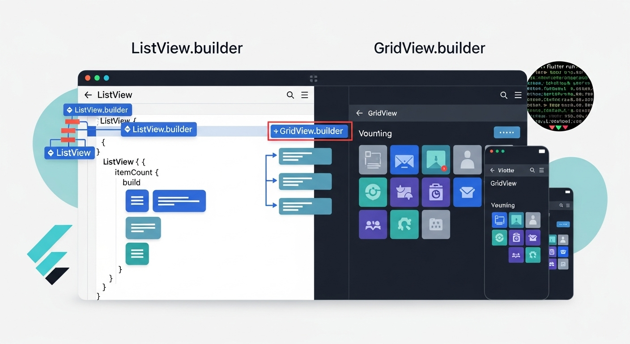The height and width of the screenshot is (344, 630).
Task: Open the hamburger menu beside GridView search
Action: [x=518, y=95]
